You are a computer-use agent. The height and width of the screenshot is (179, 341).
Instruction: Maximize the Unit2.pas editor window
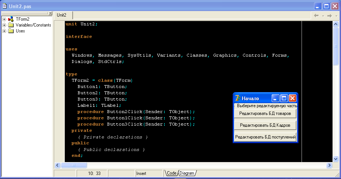pyautogui.click(x=326, y=6)
